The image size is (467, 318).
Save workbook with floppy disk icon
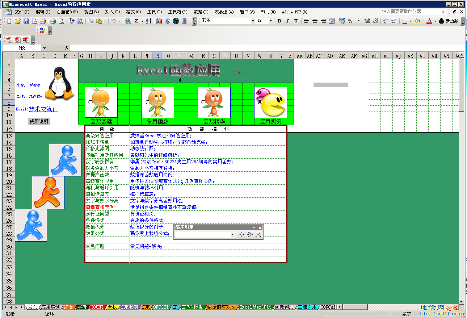pyautogui.click(x=26, y=21)
